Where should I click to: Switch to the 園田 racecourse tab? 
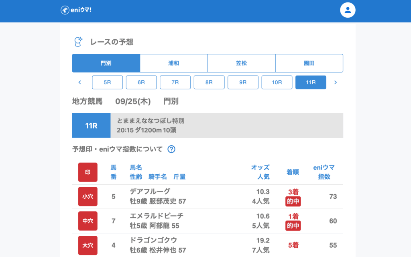pos(309,63)
